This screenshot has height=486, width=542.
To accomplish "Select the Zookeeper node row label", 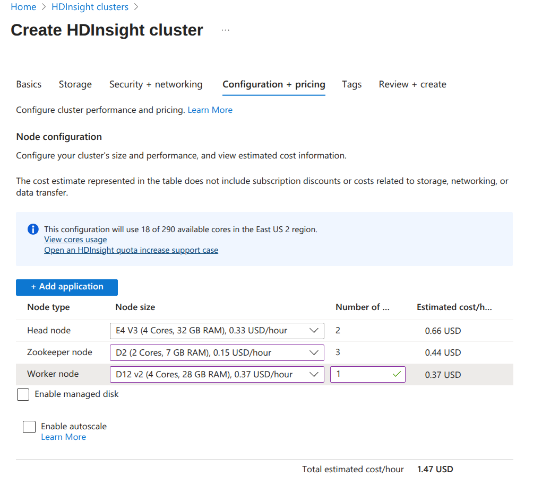I will pyautogui.click(x=60, y=352).
